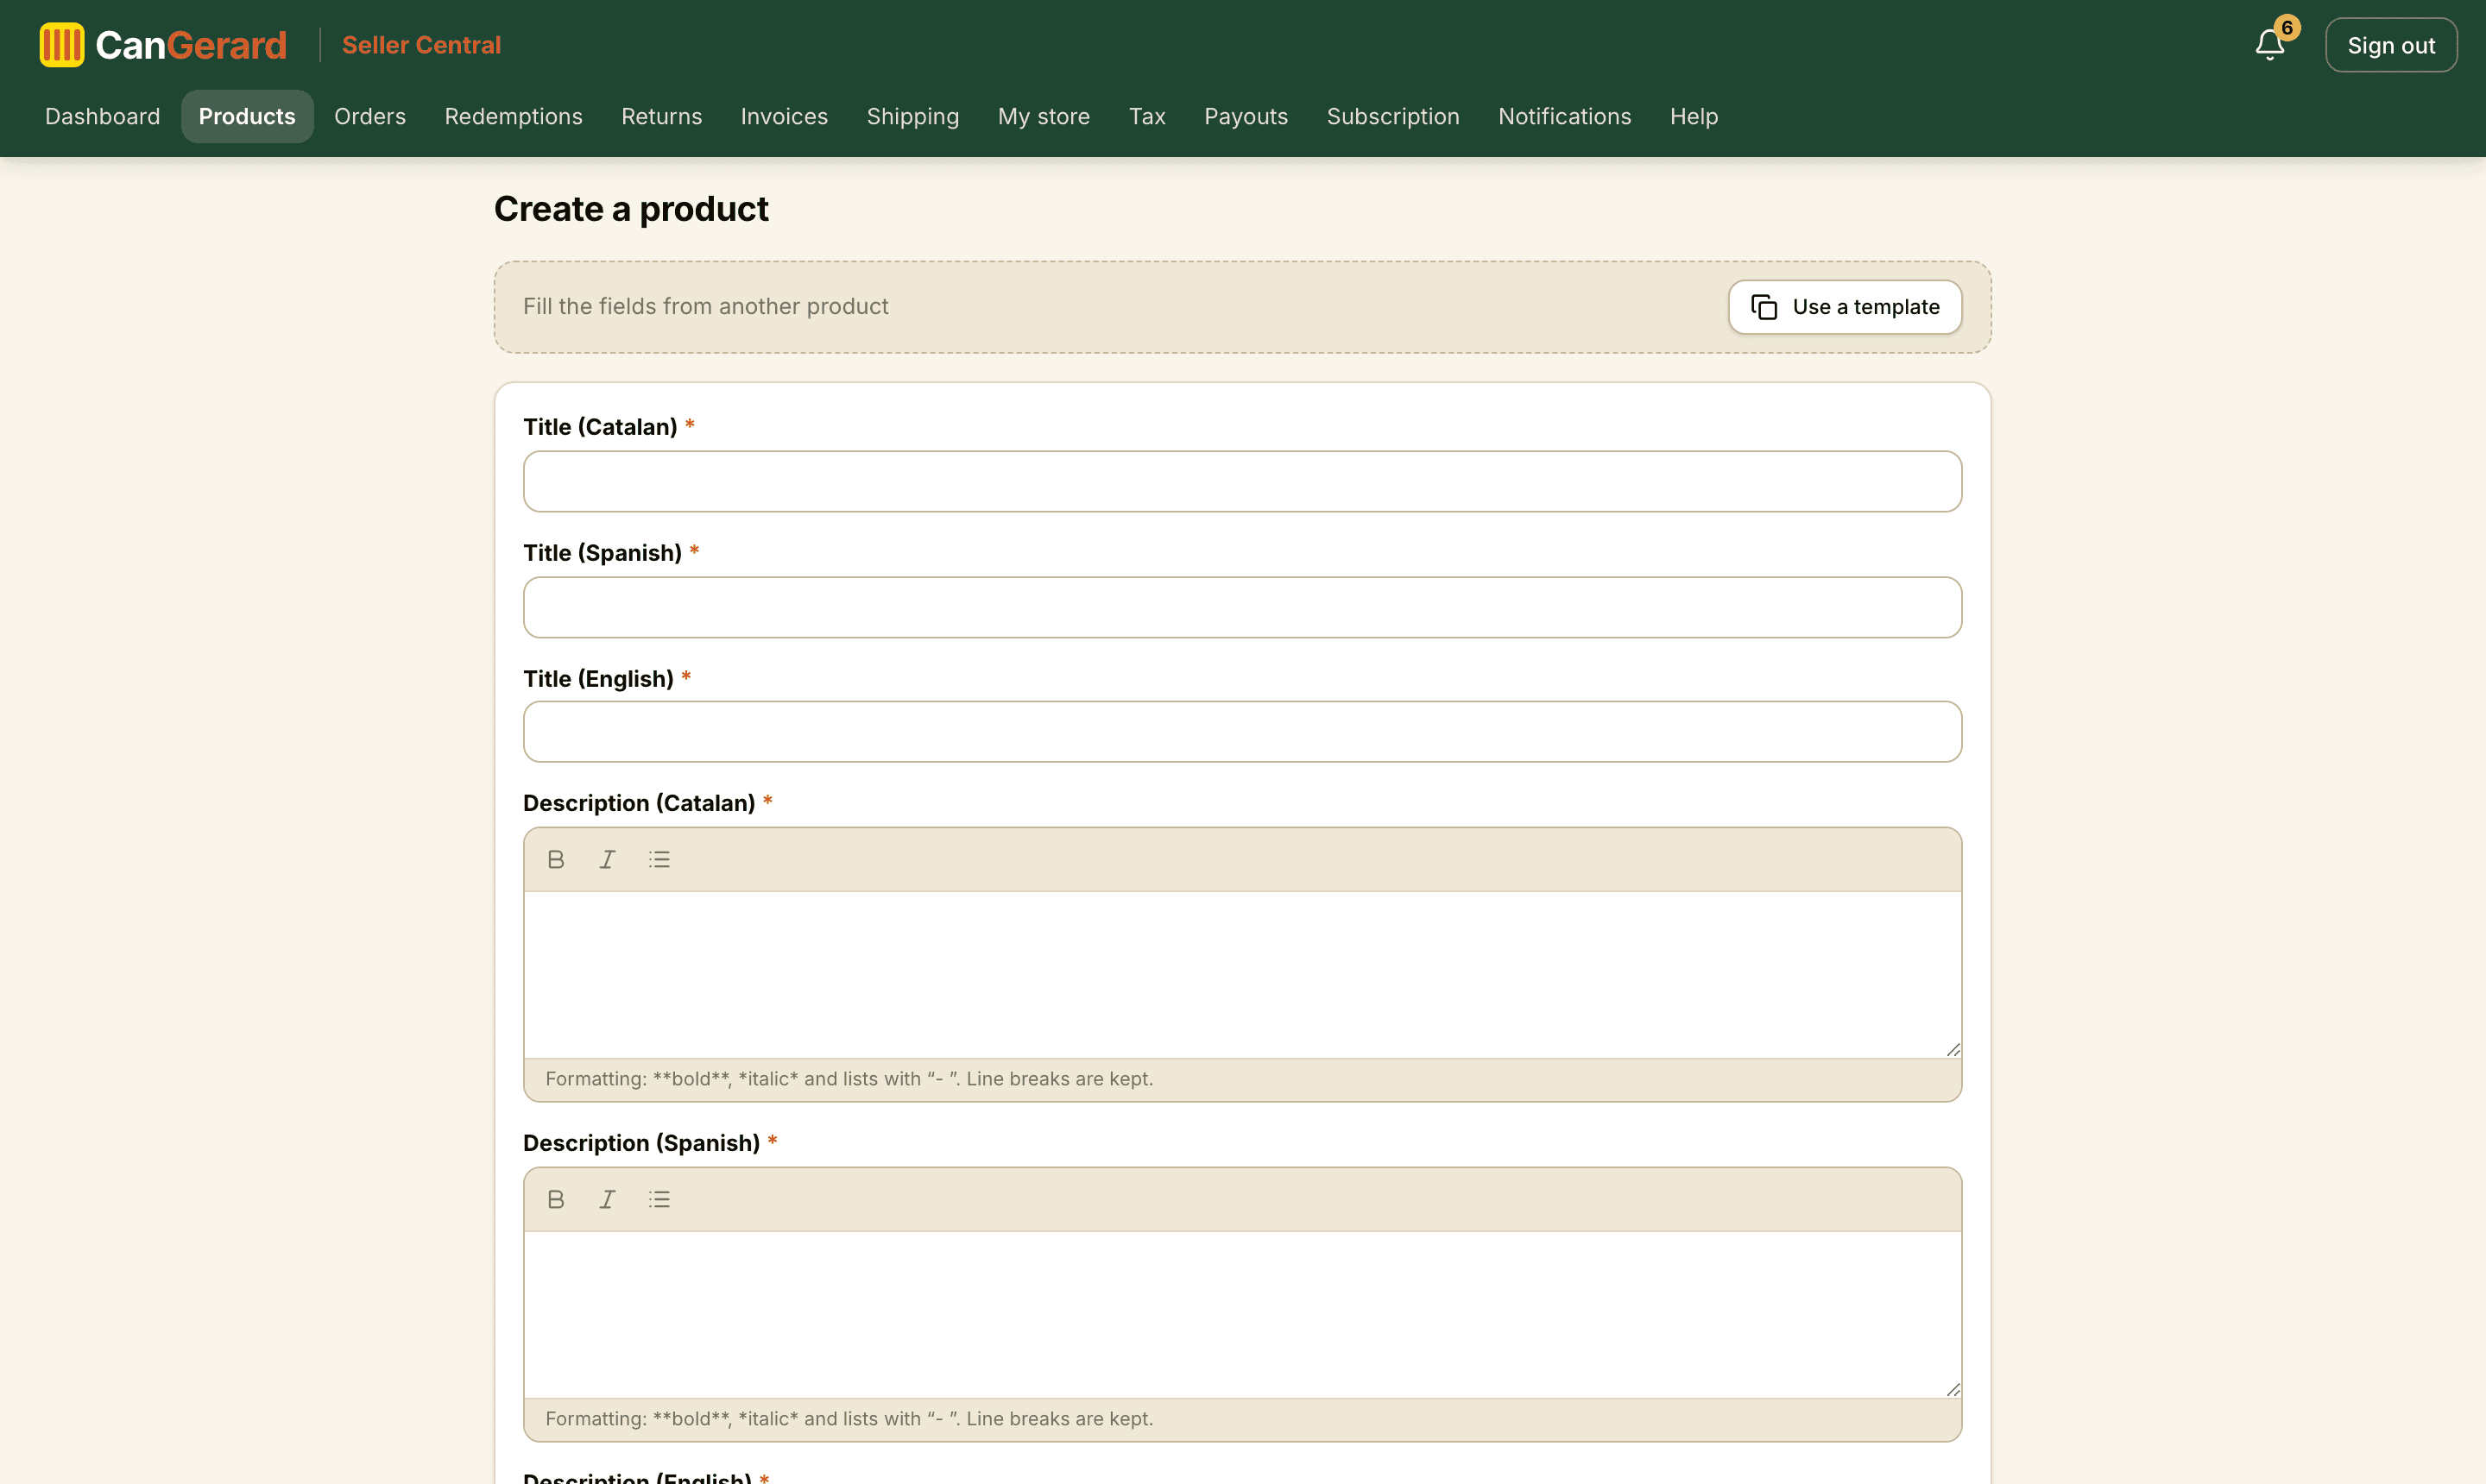This screenshot has height=1484, width=2486.
Task: Open the notifications bell icon
Action: click(2269, 45)
